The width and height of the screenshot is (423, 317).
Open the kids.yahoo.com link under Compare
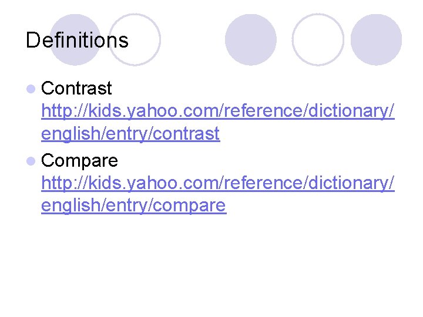coord(217,183)
